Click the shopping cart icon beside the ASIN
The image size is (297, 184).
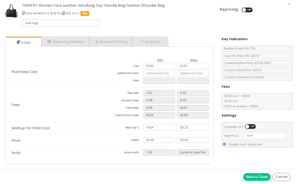[x=58, y=13]
